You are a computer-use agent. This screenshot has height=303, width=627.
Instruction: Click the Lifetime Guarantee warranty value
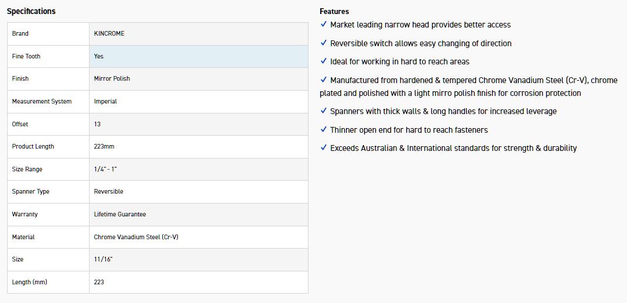120,214
